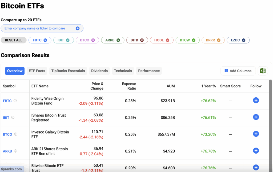
Task: Sort by the AUM column header
Action: pos(171,86)
